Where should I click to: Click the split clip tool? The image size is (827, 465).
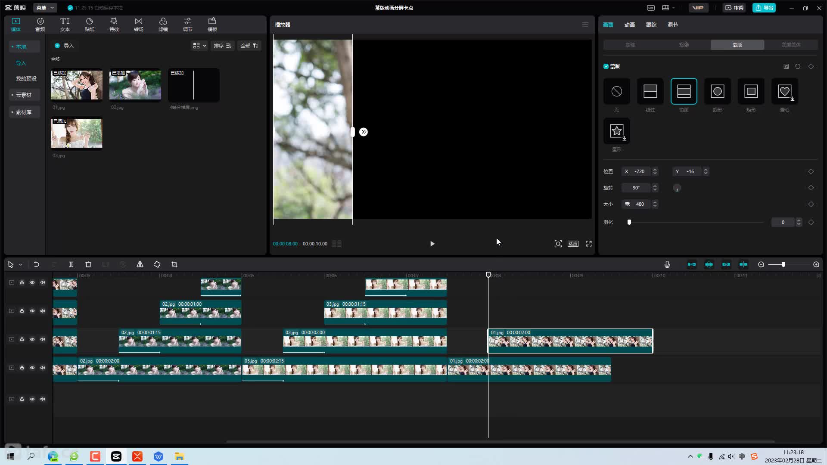click(71, 264)
